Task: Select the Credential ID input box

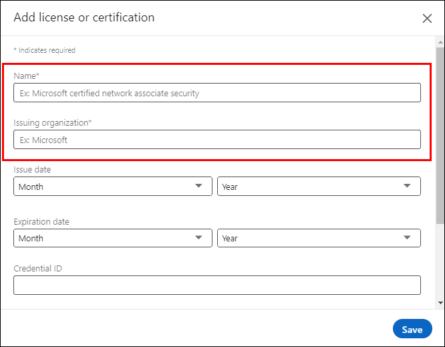Action: tap(216, 285)
